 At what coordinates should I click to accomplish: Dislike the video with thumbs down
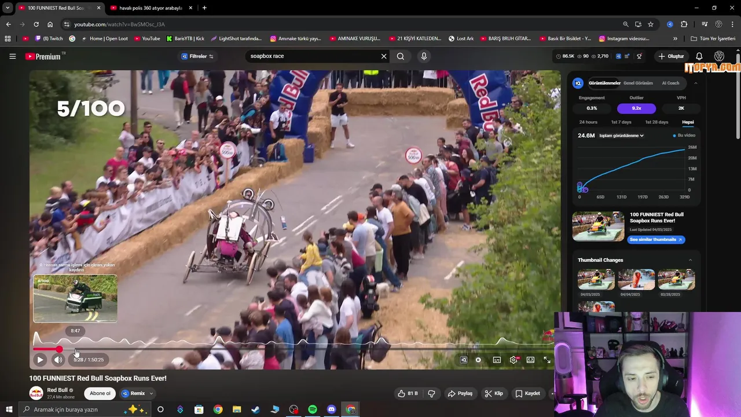coord(431,393)
